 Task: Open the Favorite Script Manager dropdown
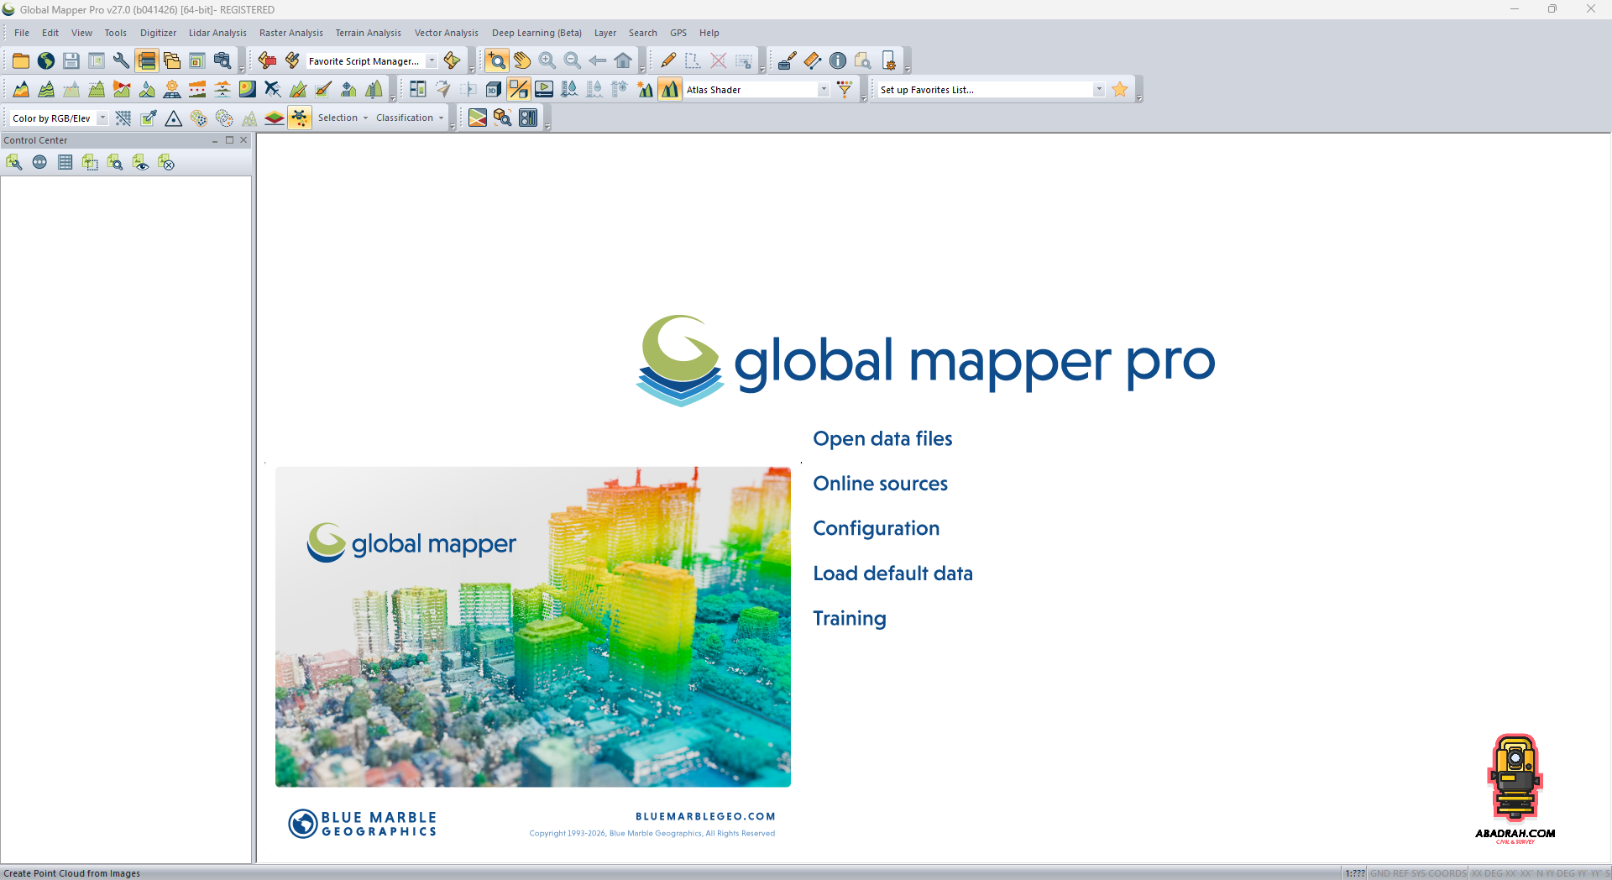[x=432, y=60]
